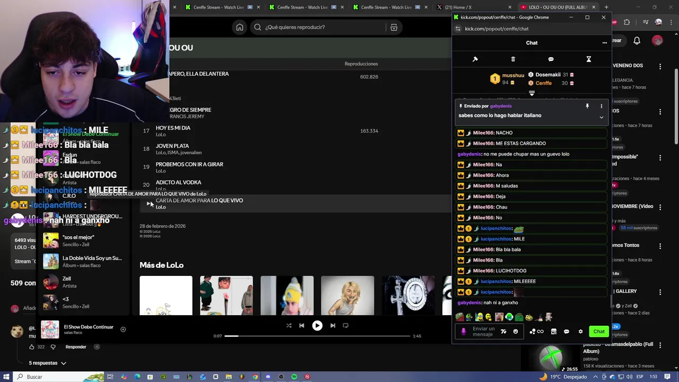
Task: Seek in the Spotify progress bar
Action: pos(317,336)
